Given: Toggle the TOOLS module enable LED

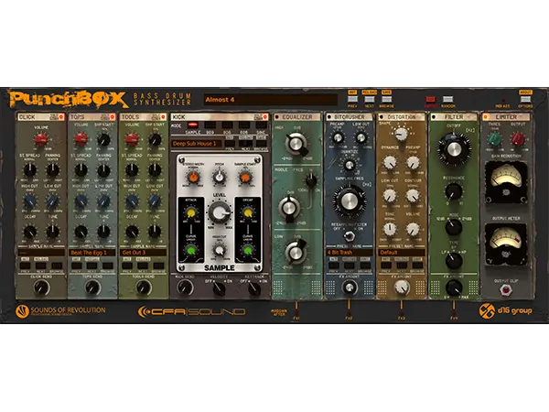Looking at the screenshot, I should pyautogui.click(x=163, y=117).
